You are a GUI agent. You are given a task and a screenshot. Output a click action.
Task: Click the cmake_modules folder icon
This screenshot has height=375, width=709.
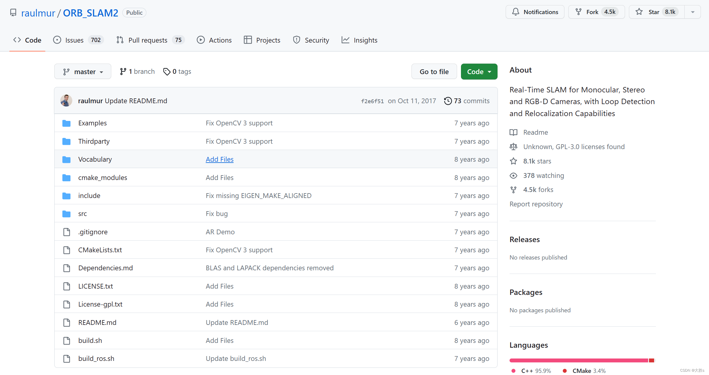(x=66, y=178)
